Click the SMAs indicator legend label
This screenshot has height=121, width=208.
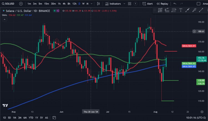tap(4, 15)
